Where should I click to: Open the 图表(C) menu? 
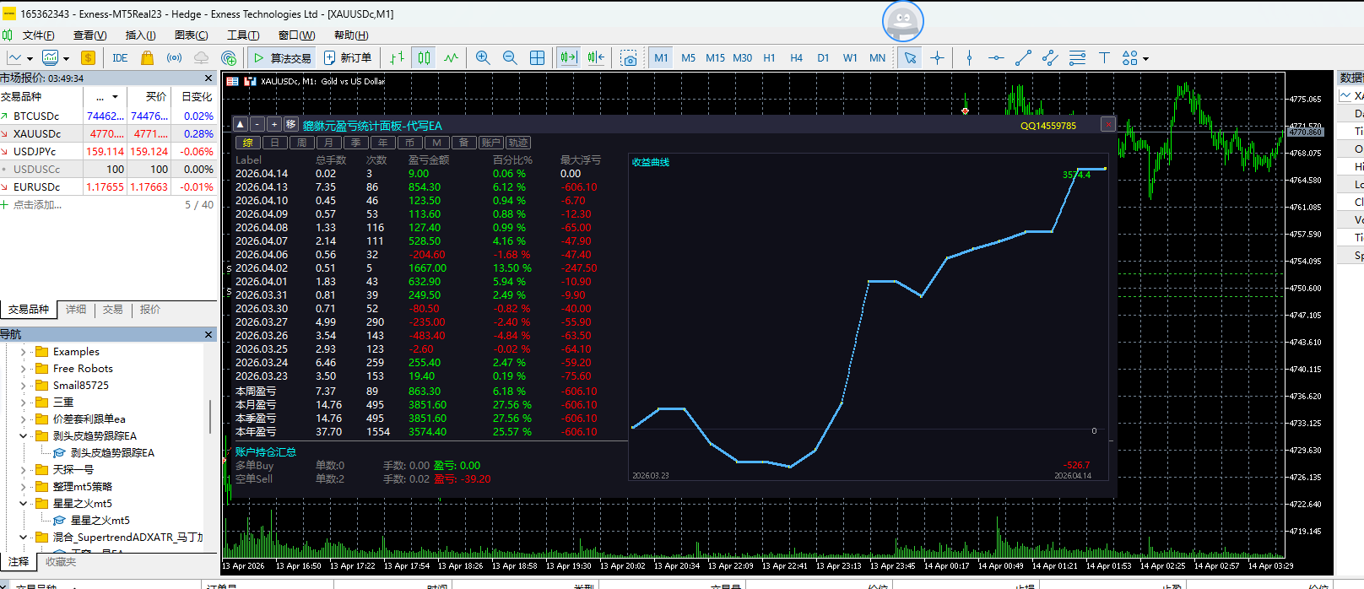(191, 35)
